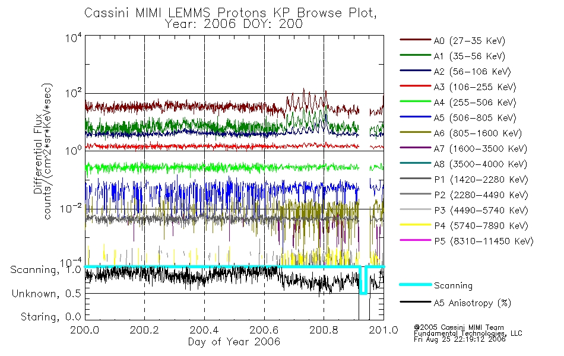
Task: Click the bright green A4 legend line
Action: tap(416, 101)
